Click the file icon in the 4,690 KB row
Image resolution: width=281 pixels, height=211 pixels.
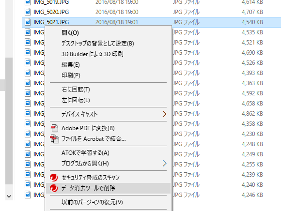tap(28, 52)
